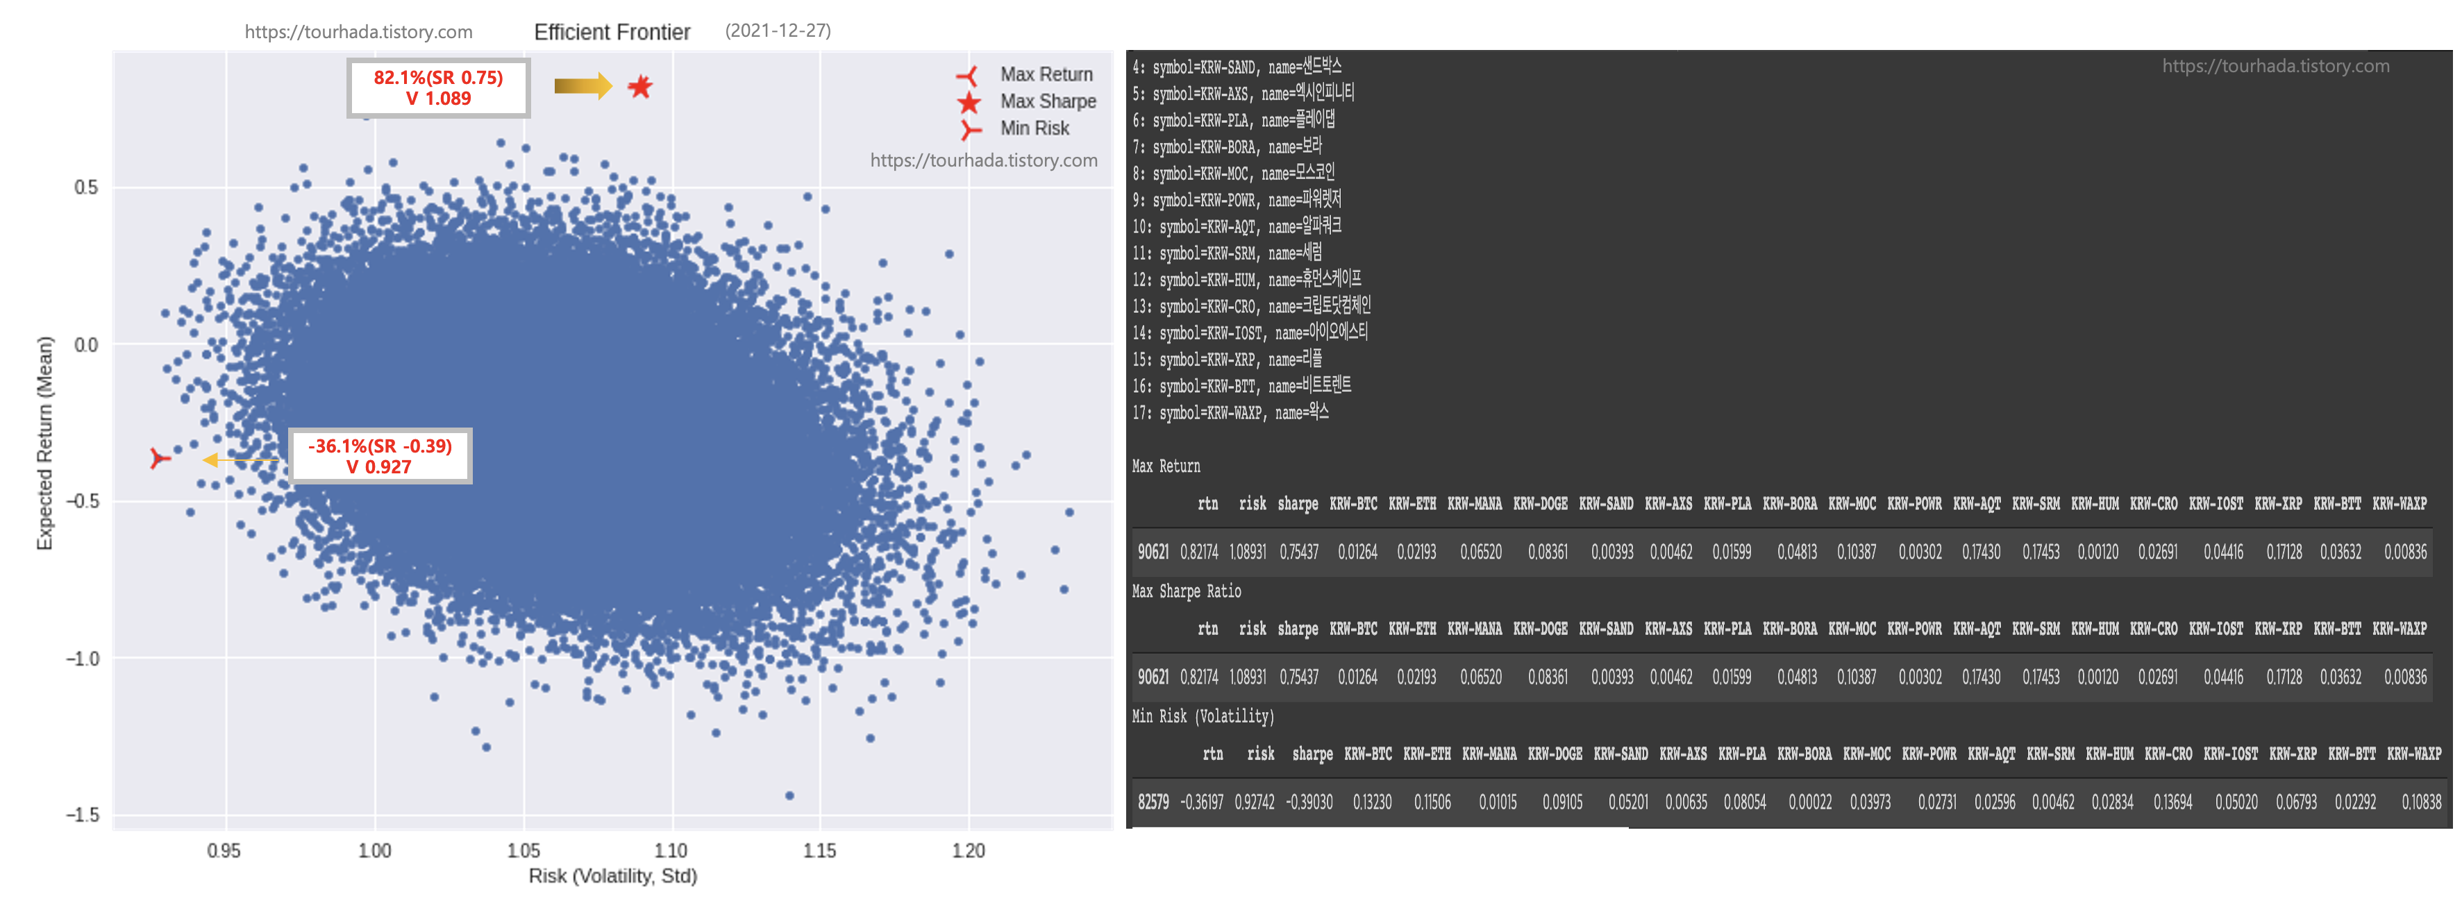Screen dimensions: 2462x912
Task: Click the Max Return legend marker icon
Action: (x=968, y=76)
